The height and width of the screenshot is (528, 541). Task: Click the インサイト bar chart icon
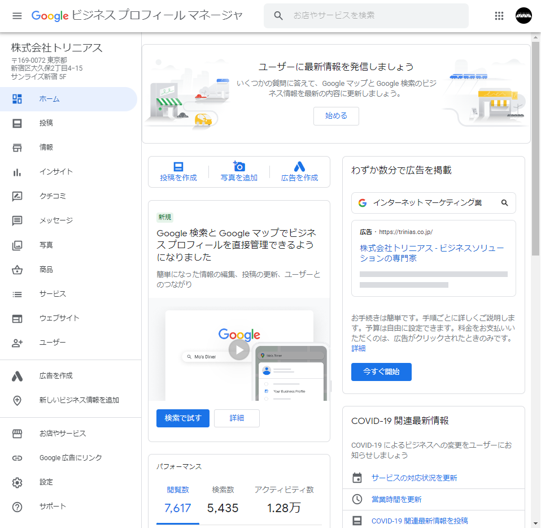point(18,172)
